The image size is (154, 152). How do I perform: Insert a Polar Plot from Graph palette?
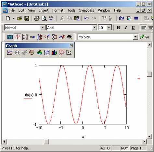click(x=32, y=53)
